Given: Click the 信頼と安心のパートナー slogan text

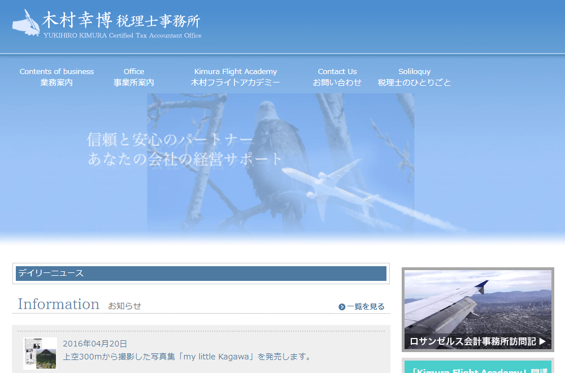Looking at the screenshot, I should click(x=171, y=140).
